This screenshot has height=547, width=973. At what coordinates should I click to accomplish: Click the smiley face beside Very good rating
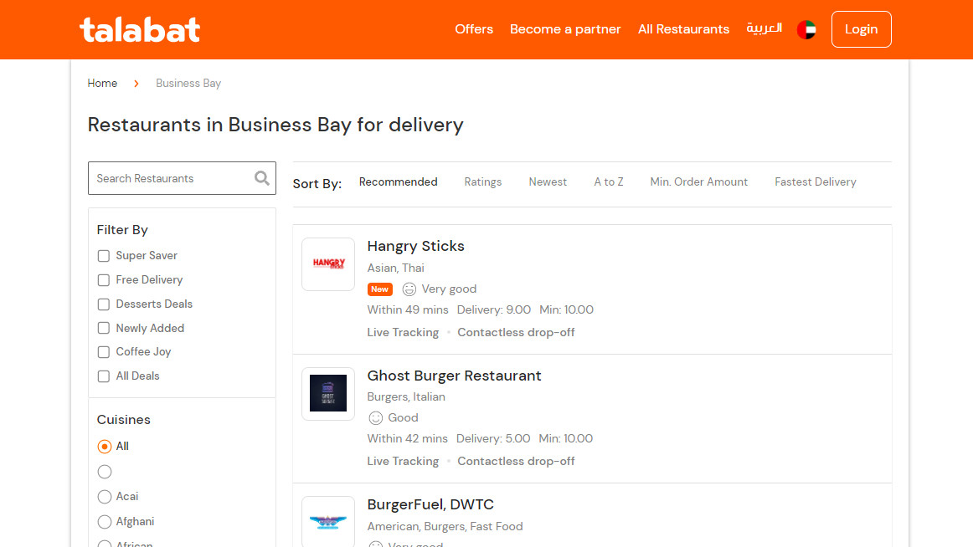click(x=409, y=289)
